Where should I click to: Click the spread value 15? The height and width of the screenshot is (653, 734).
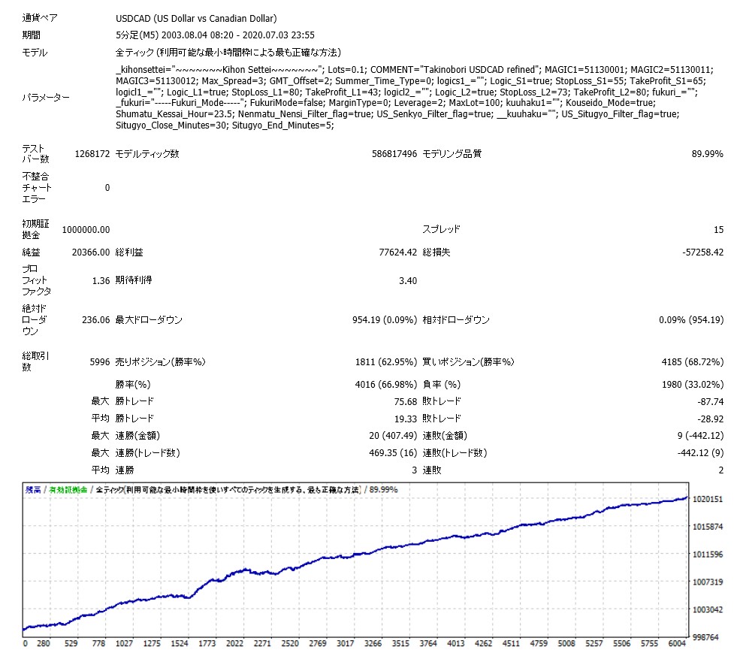(718, 230)
